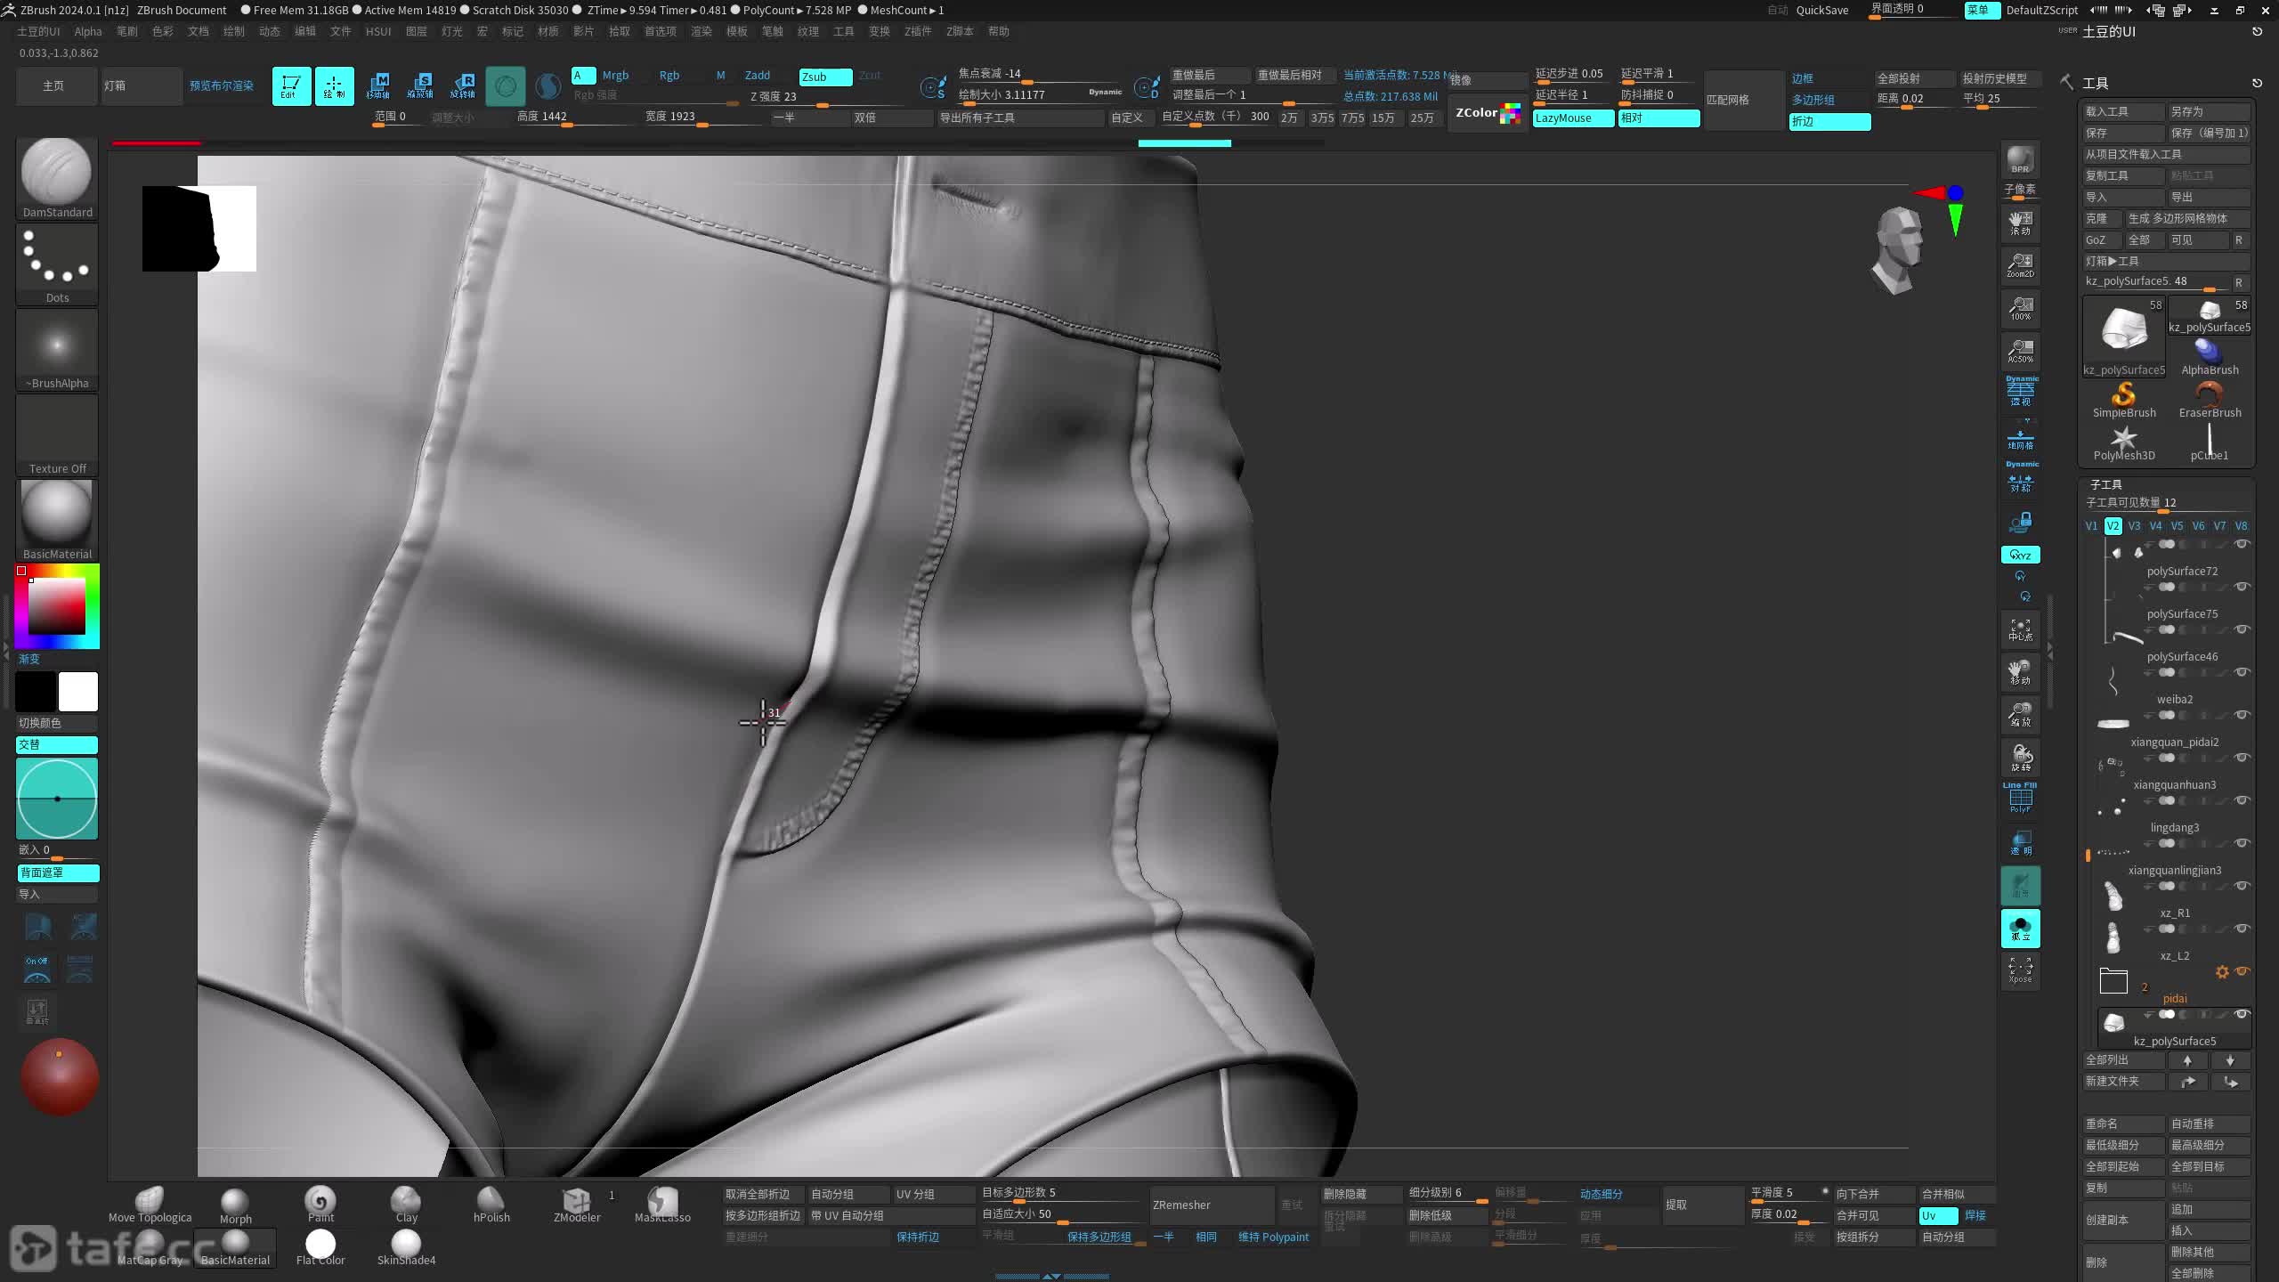Select the Clay brush
The width and height of the screenshot is (2279, 1282).
coord(406,1205)
